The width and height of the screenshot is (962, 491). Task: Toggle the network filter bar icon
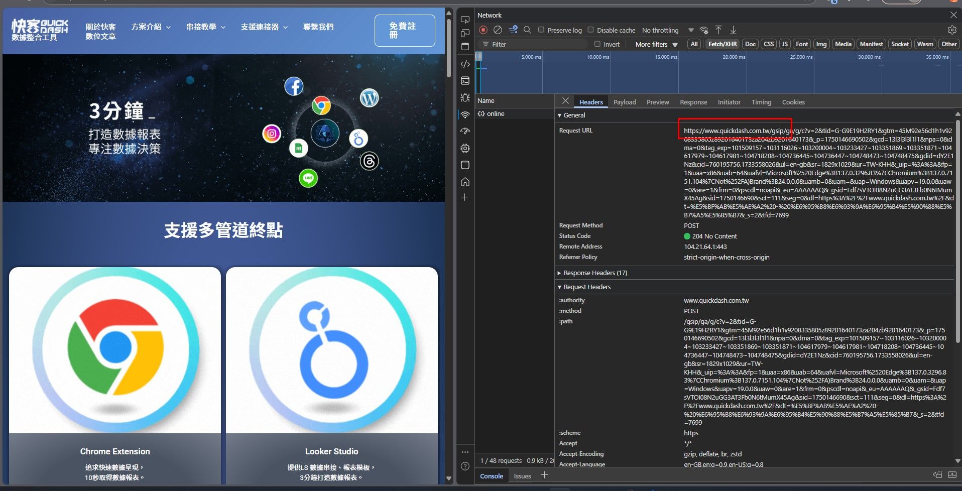click(x=513, y=30)
